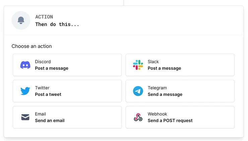Image resolution: width=248 pixels, height=141 pixels.
Task: Click the Webhook card title
Action: (157, 114)
